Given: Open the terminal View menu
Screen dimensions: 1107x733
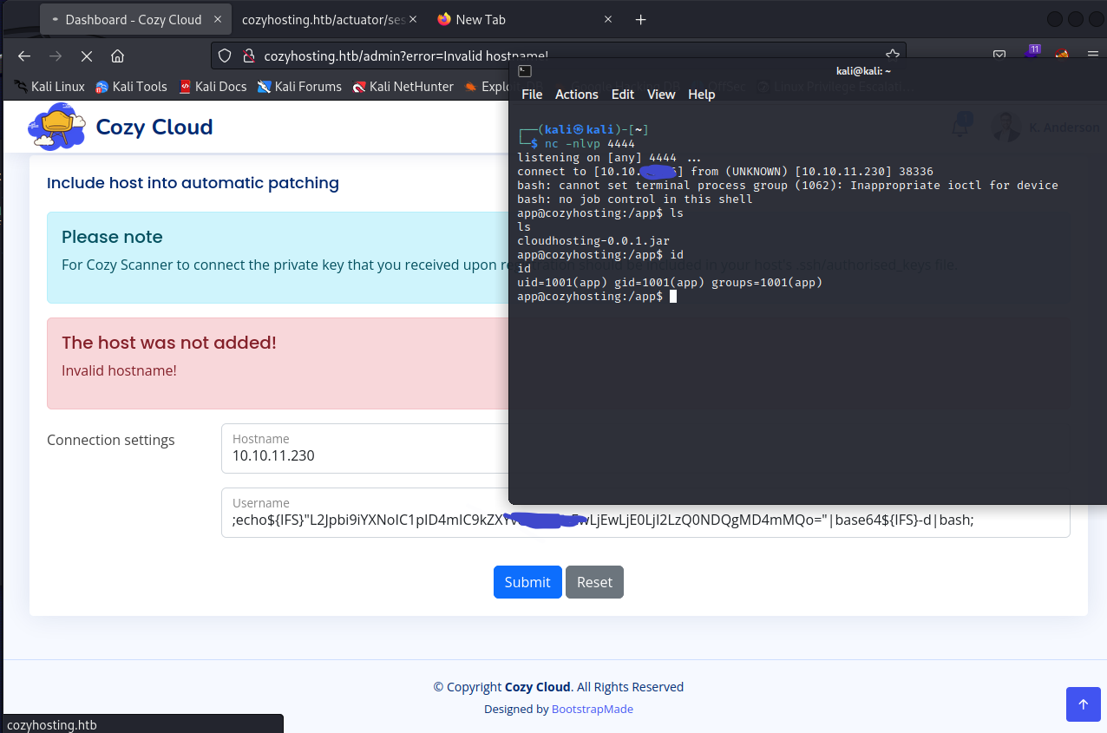Looking at the screenshot, I should pyautogui.click(x=660, y=95).
